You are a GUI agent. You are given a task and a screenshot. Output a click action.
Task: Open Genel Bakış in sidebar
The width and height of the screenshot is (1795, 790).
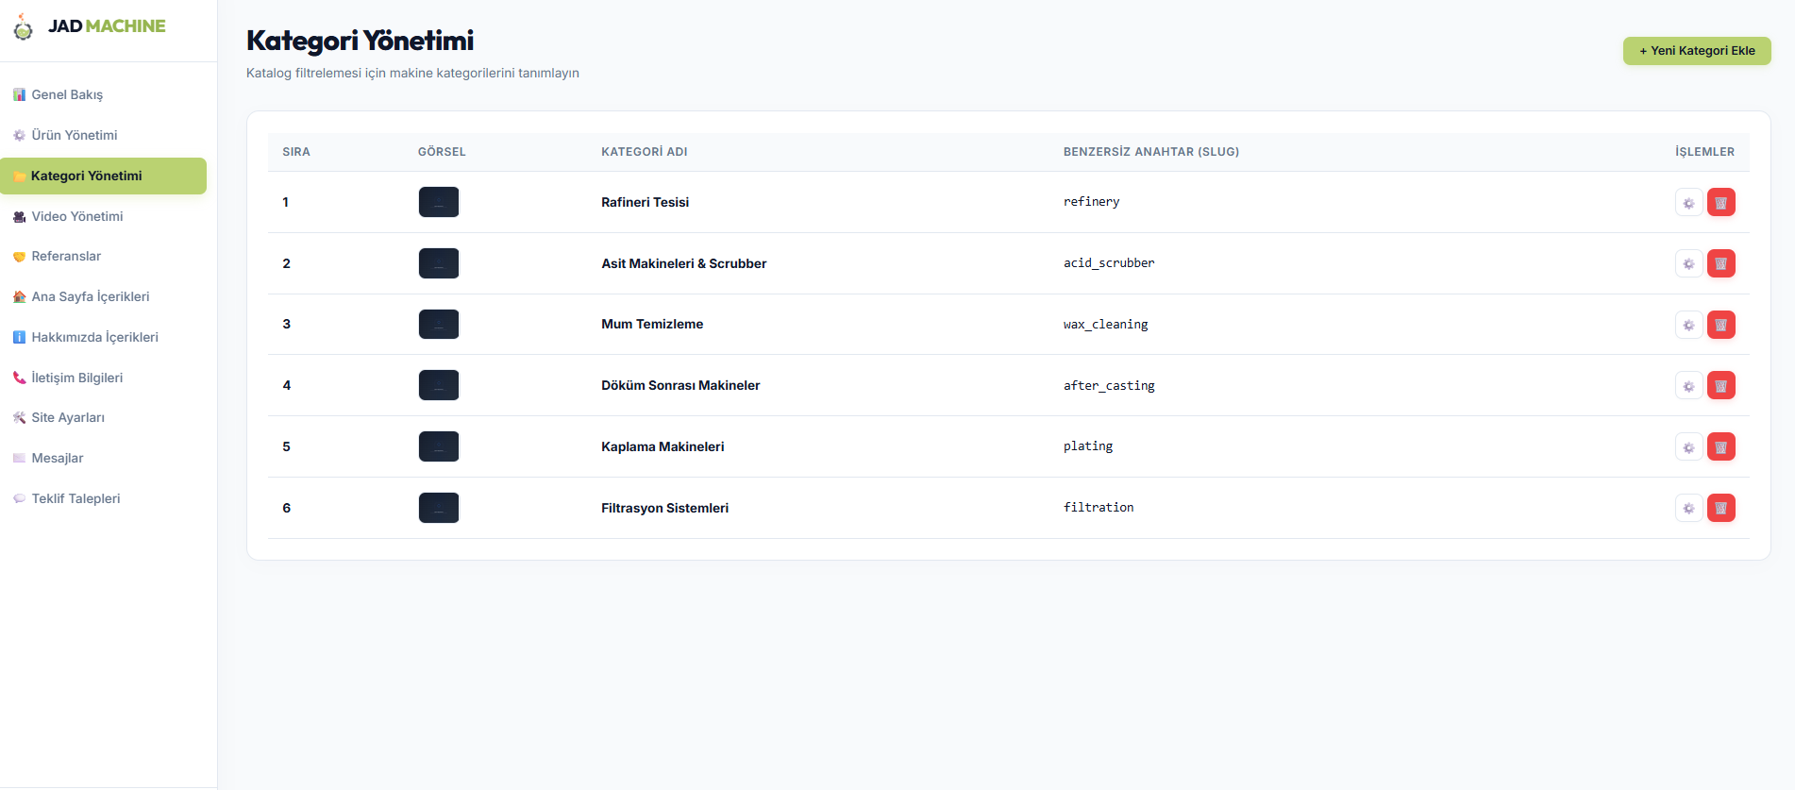103,94
